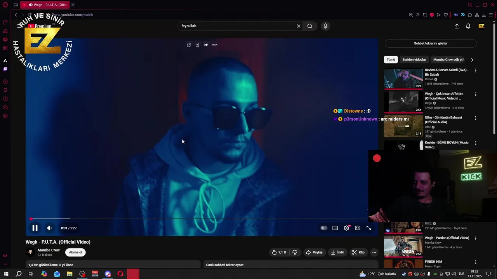Open Opera extensions puzzle icon
Screen dimensions: 497x279
470,15
